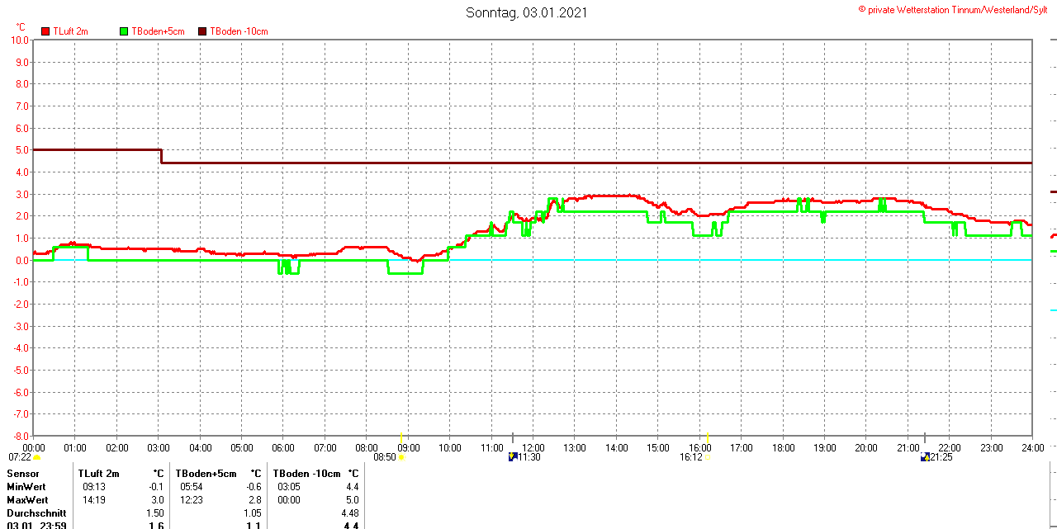1057x529 pixels.
Task: Click the 12:00 label on time axis
Action: (x=533, y=448)
